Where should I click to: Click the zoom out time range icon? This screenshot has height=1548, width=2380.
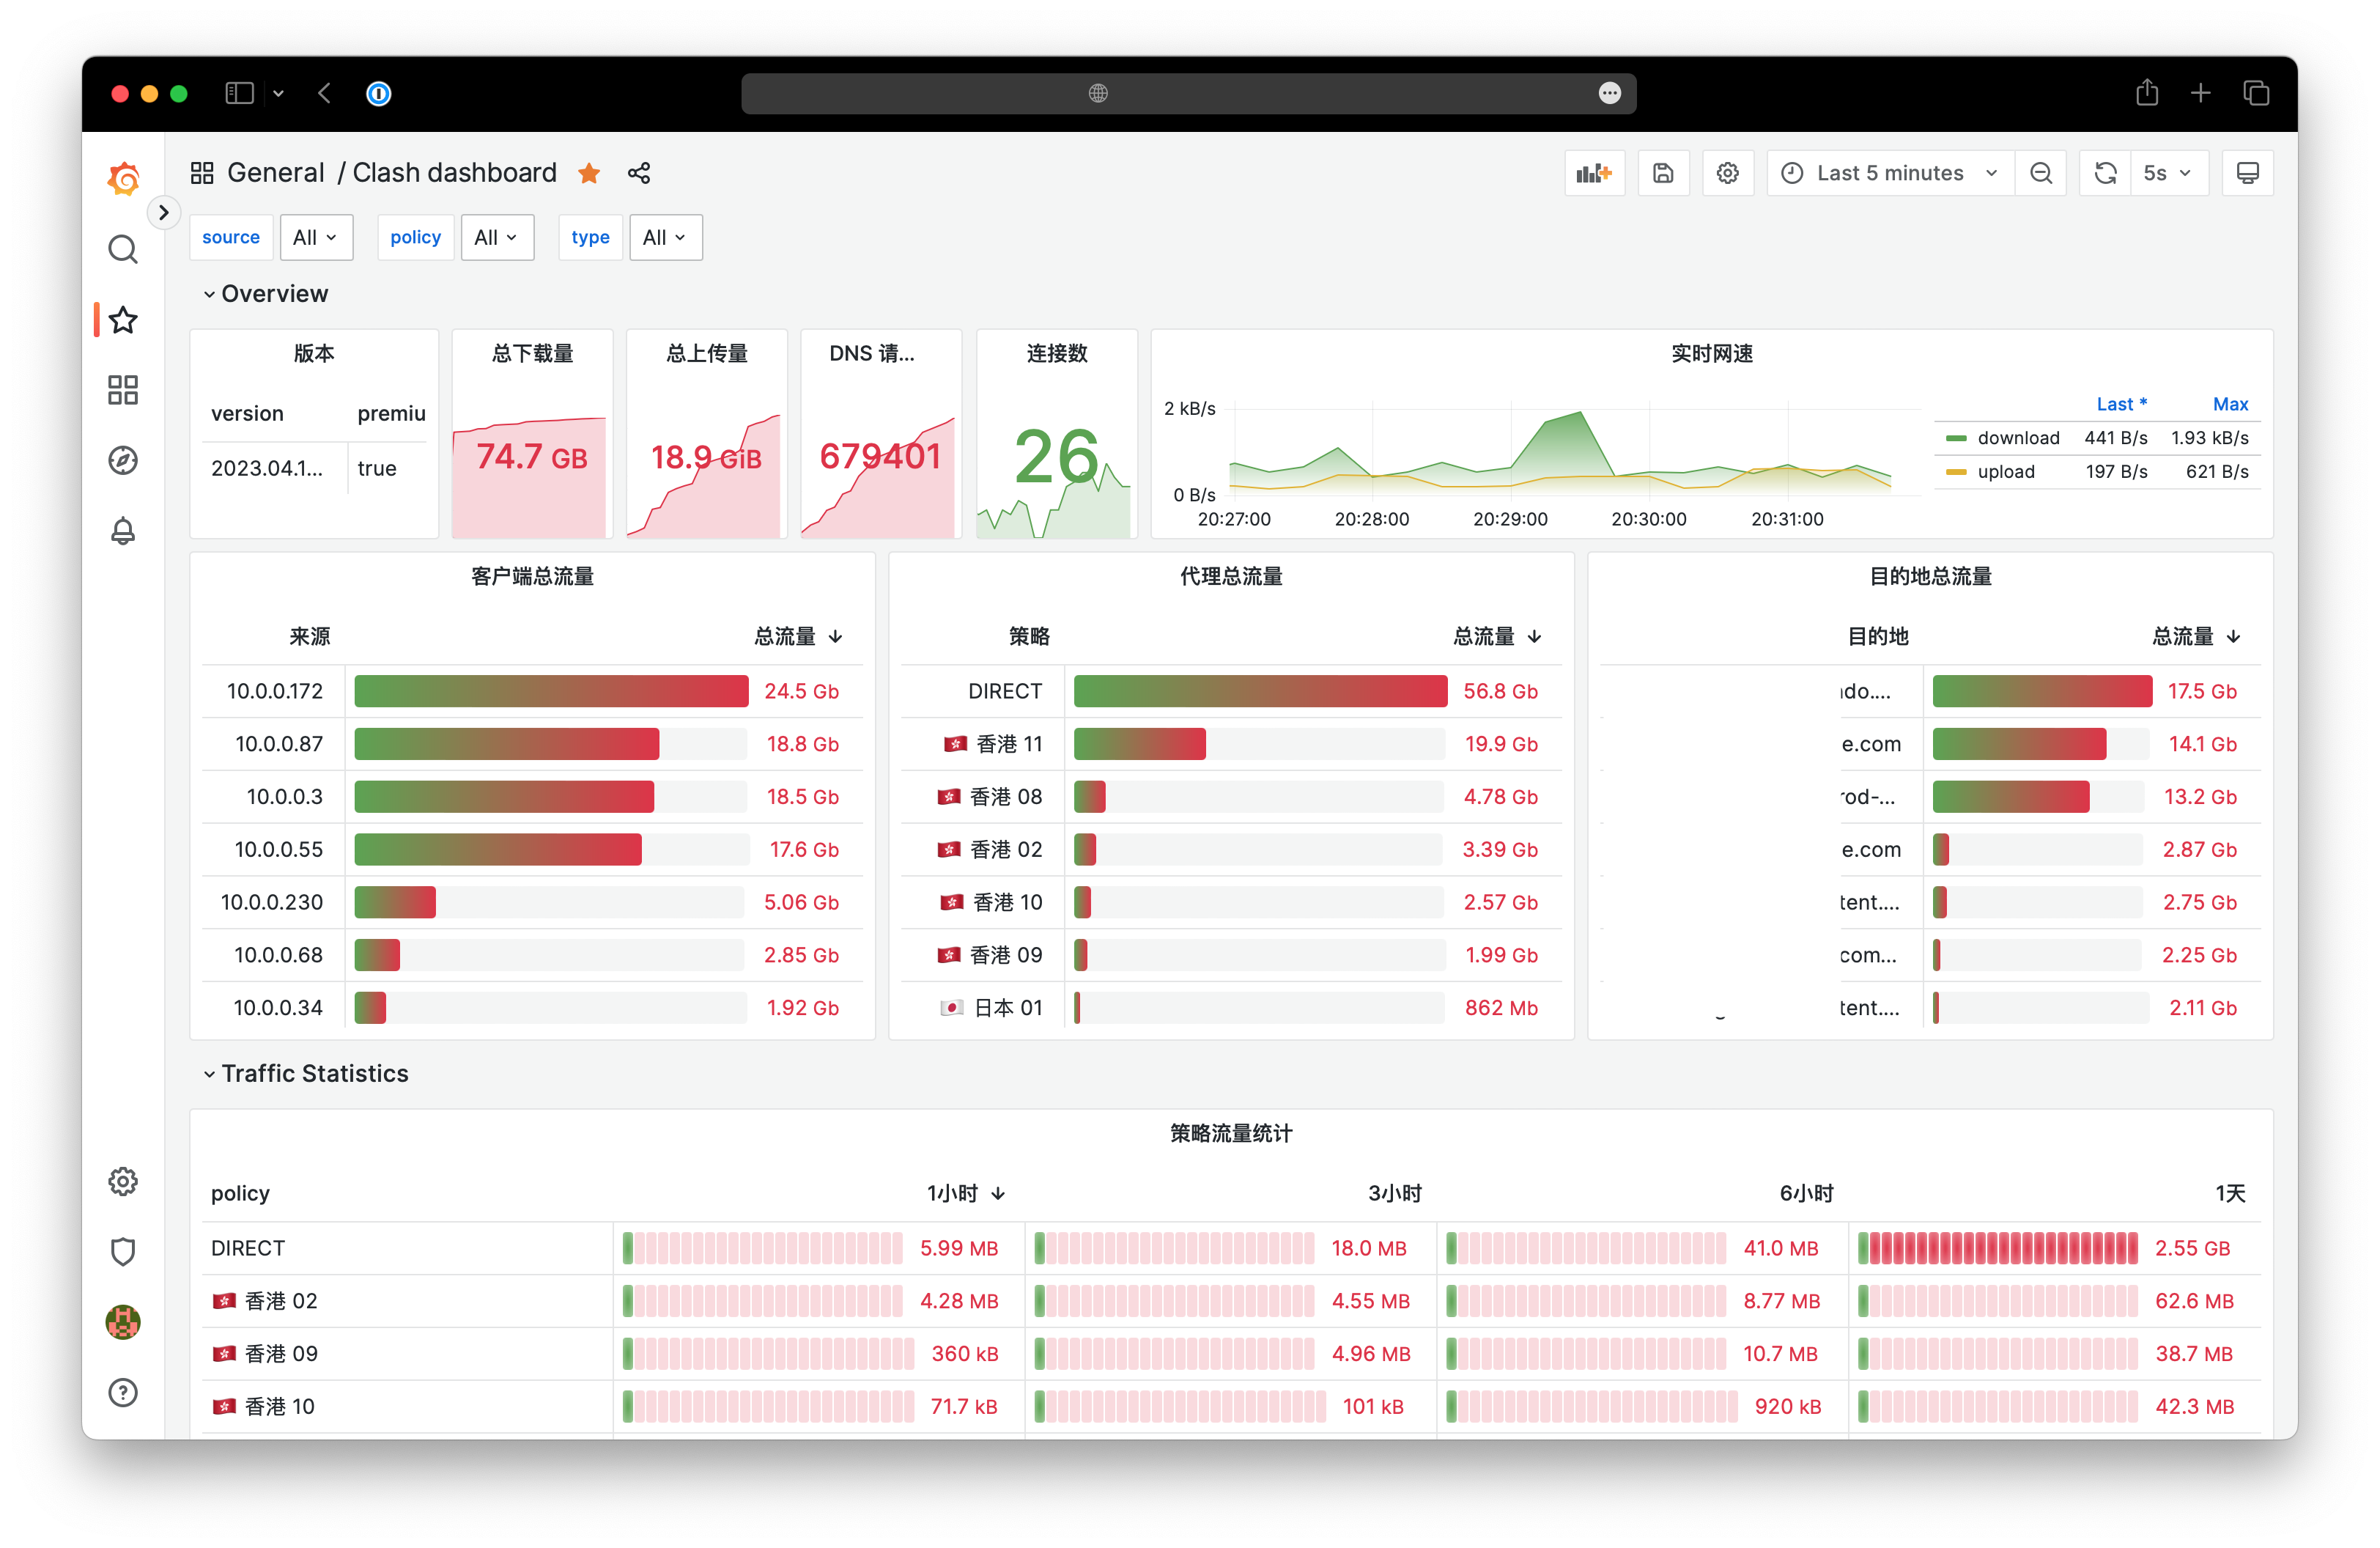click(2040, 173)
